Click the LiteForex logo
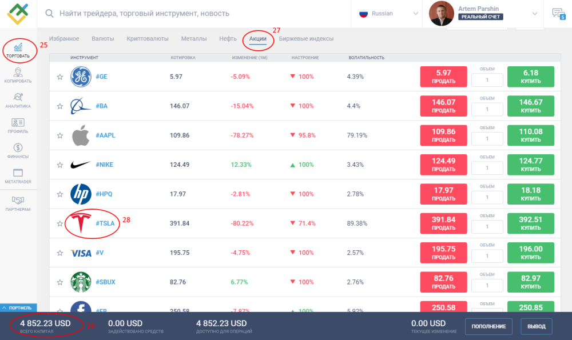 pos(18,14)
